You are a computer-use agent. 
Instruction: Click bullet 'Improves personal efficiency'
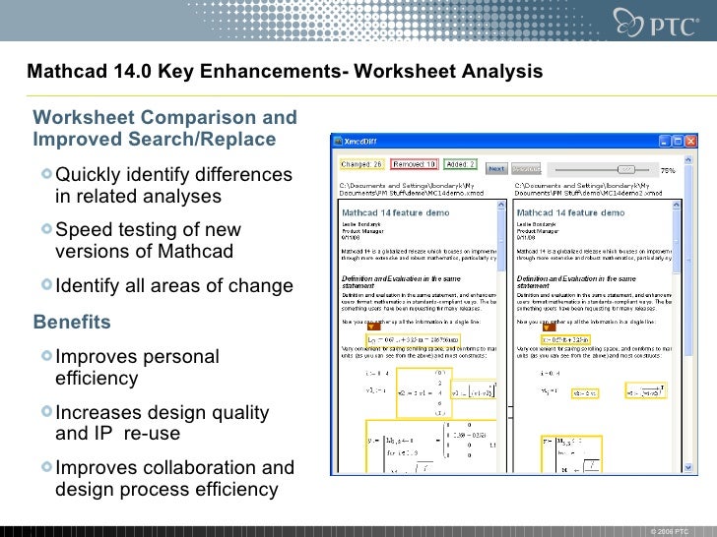137,367
